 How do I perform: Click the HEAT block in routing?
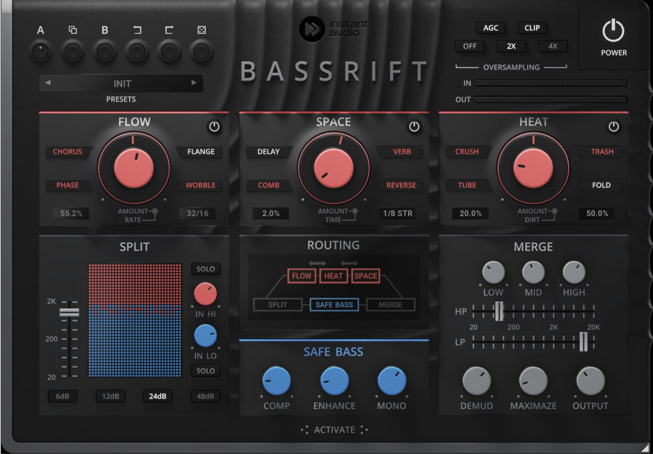[334, 276]
